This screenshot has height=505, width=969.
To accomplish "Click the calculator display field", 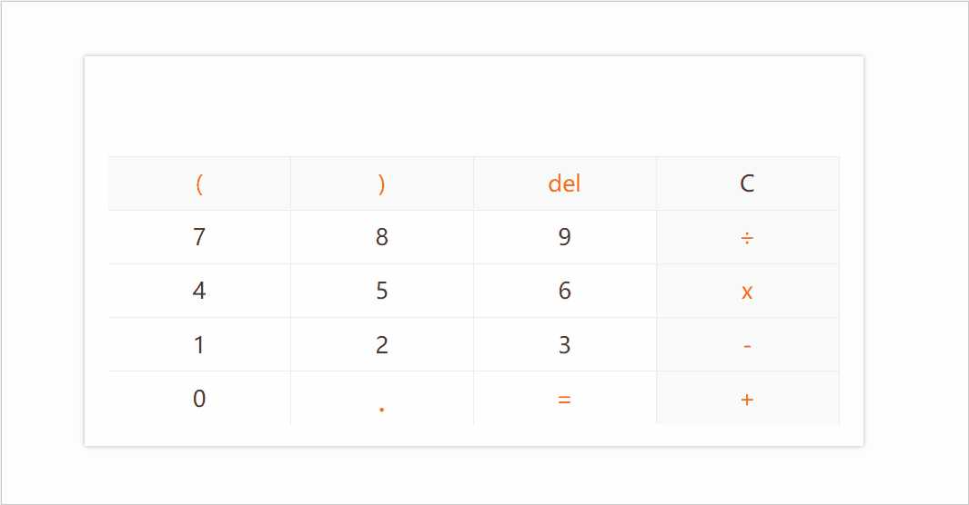I will [x=473, y=117].
